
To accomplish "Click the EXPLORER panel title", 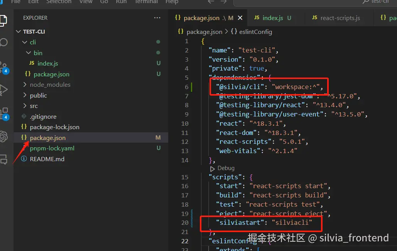I will click(35, 18).
